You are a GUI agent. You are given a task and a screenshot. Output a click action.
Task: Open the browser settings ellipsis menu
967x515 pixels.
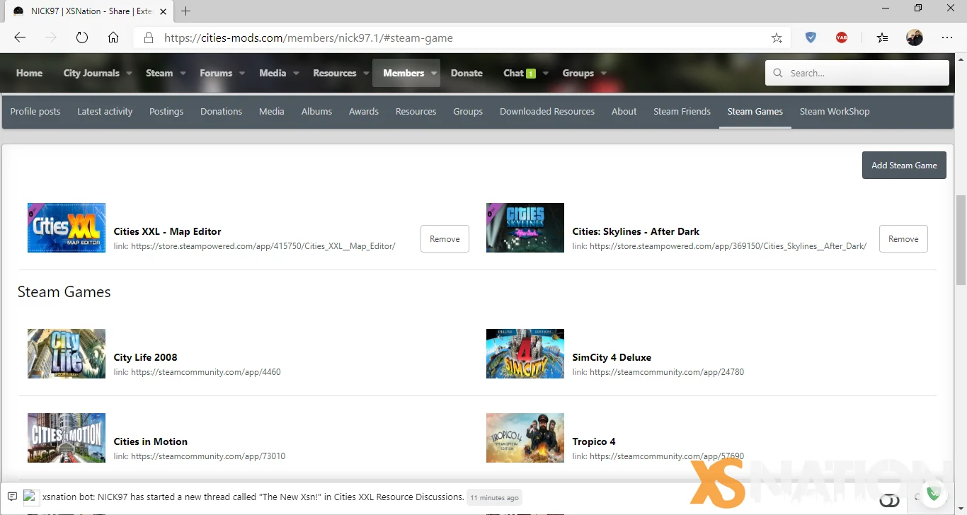click(947, 38)
